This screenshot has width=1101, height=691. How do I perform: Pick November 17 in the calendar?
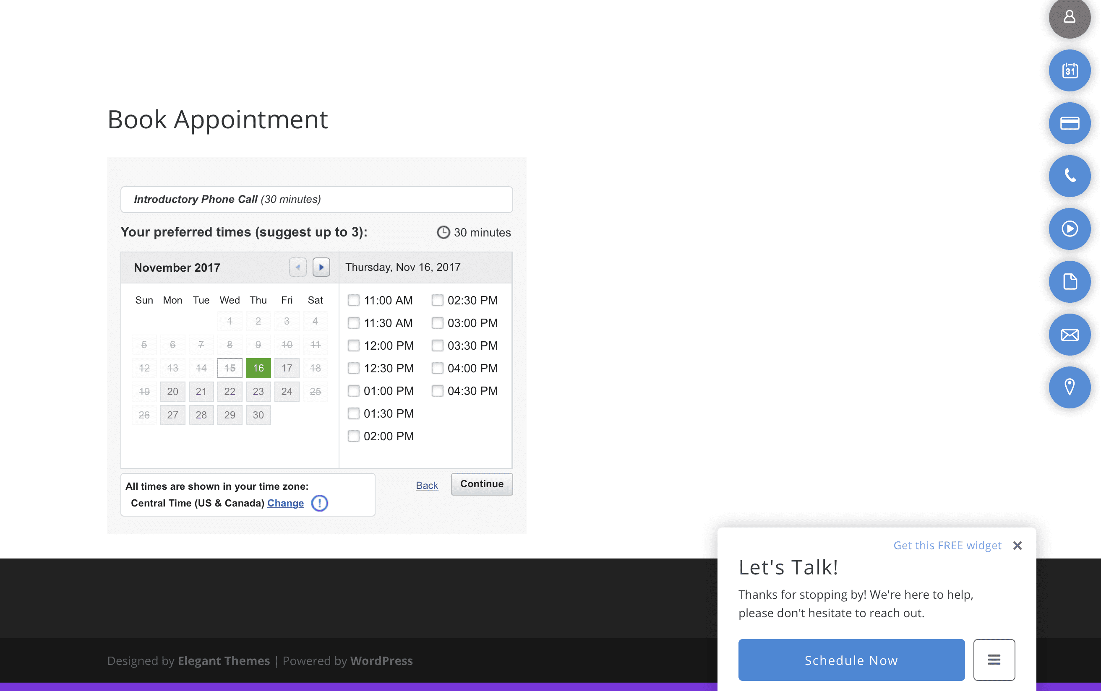tap(287, 368)
